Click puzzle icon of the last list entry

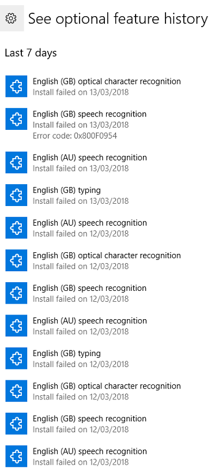click(x=16, y=456)
